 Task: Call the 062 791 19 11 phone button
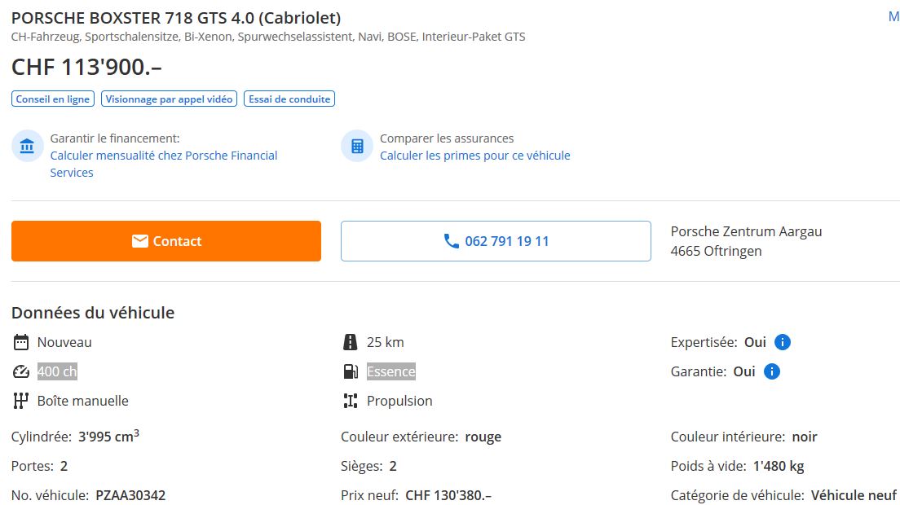click(x=496, y=241)
